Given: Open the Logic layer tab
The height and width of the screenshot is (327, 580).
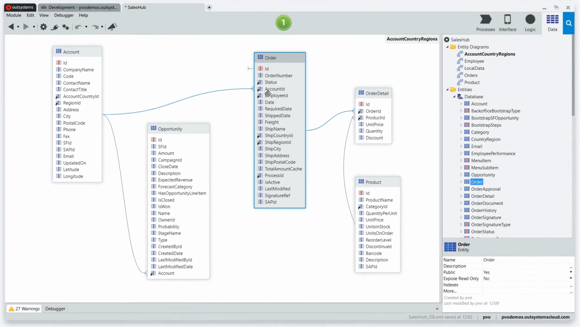Looking at the screenshot, I should (x=530, y=23).
